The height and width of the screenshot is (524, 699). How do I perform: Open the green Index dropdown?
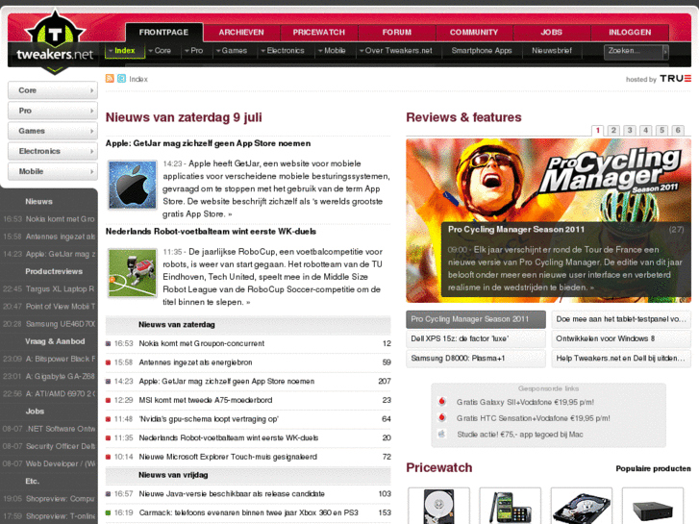125,51
